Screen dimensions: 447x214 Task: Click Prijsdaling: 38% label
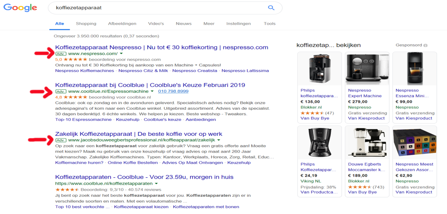pyautogui.click(x=318, y=187)
